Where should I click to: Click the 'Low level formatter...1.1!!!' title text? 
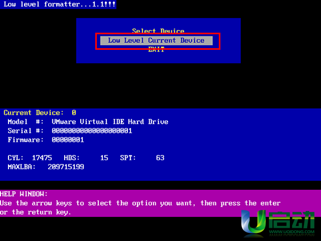(x=58, y=4)
